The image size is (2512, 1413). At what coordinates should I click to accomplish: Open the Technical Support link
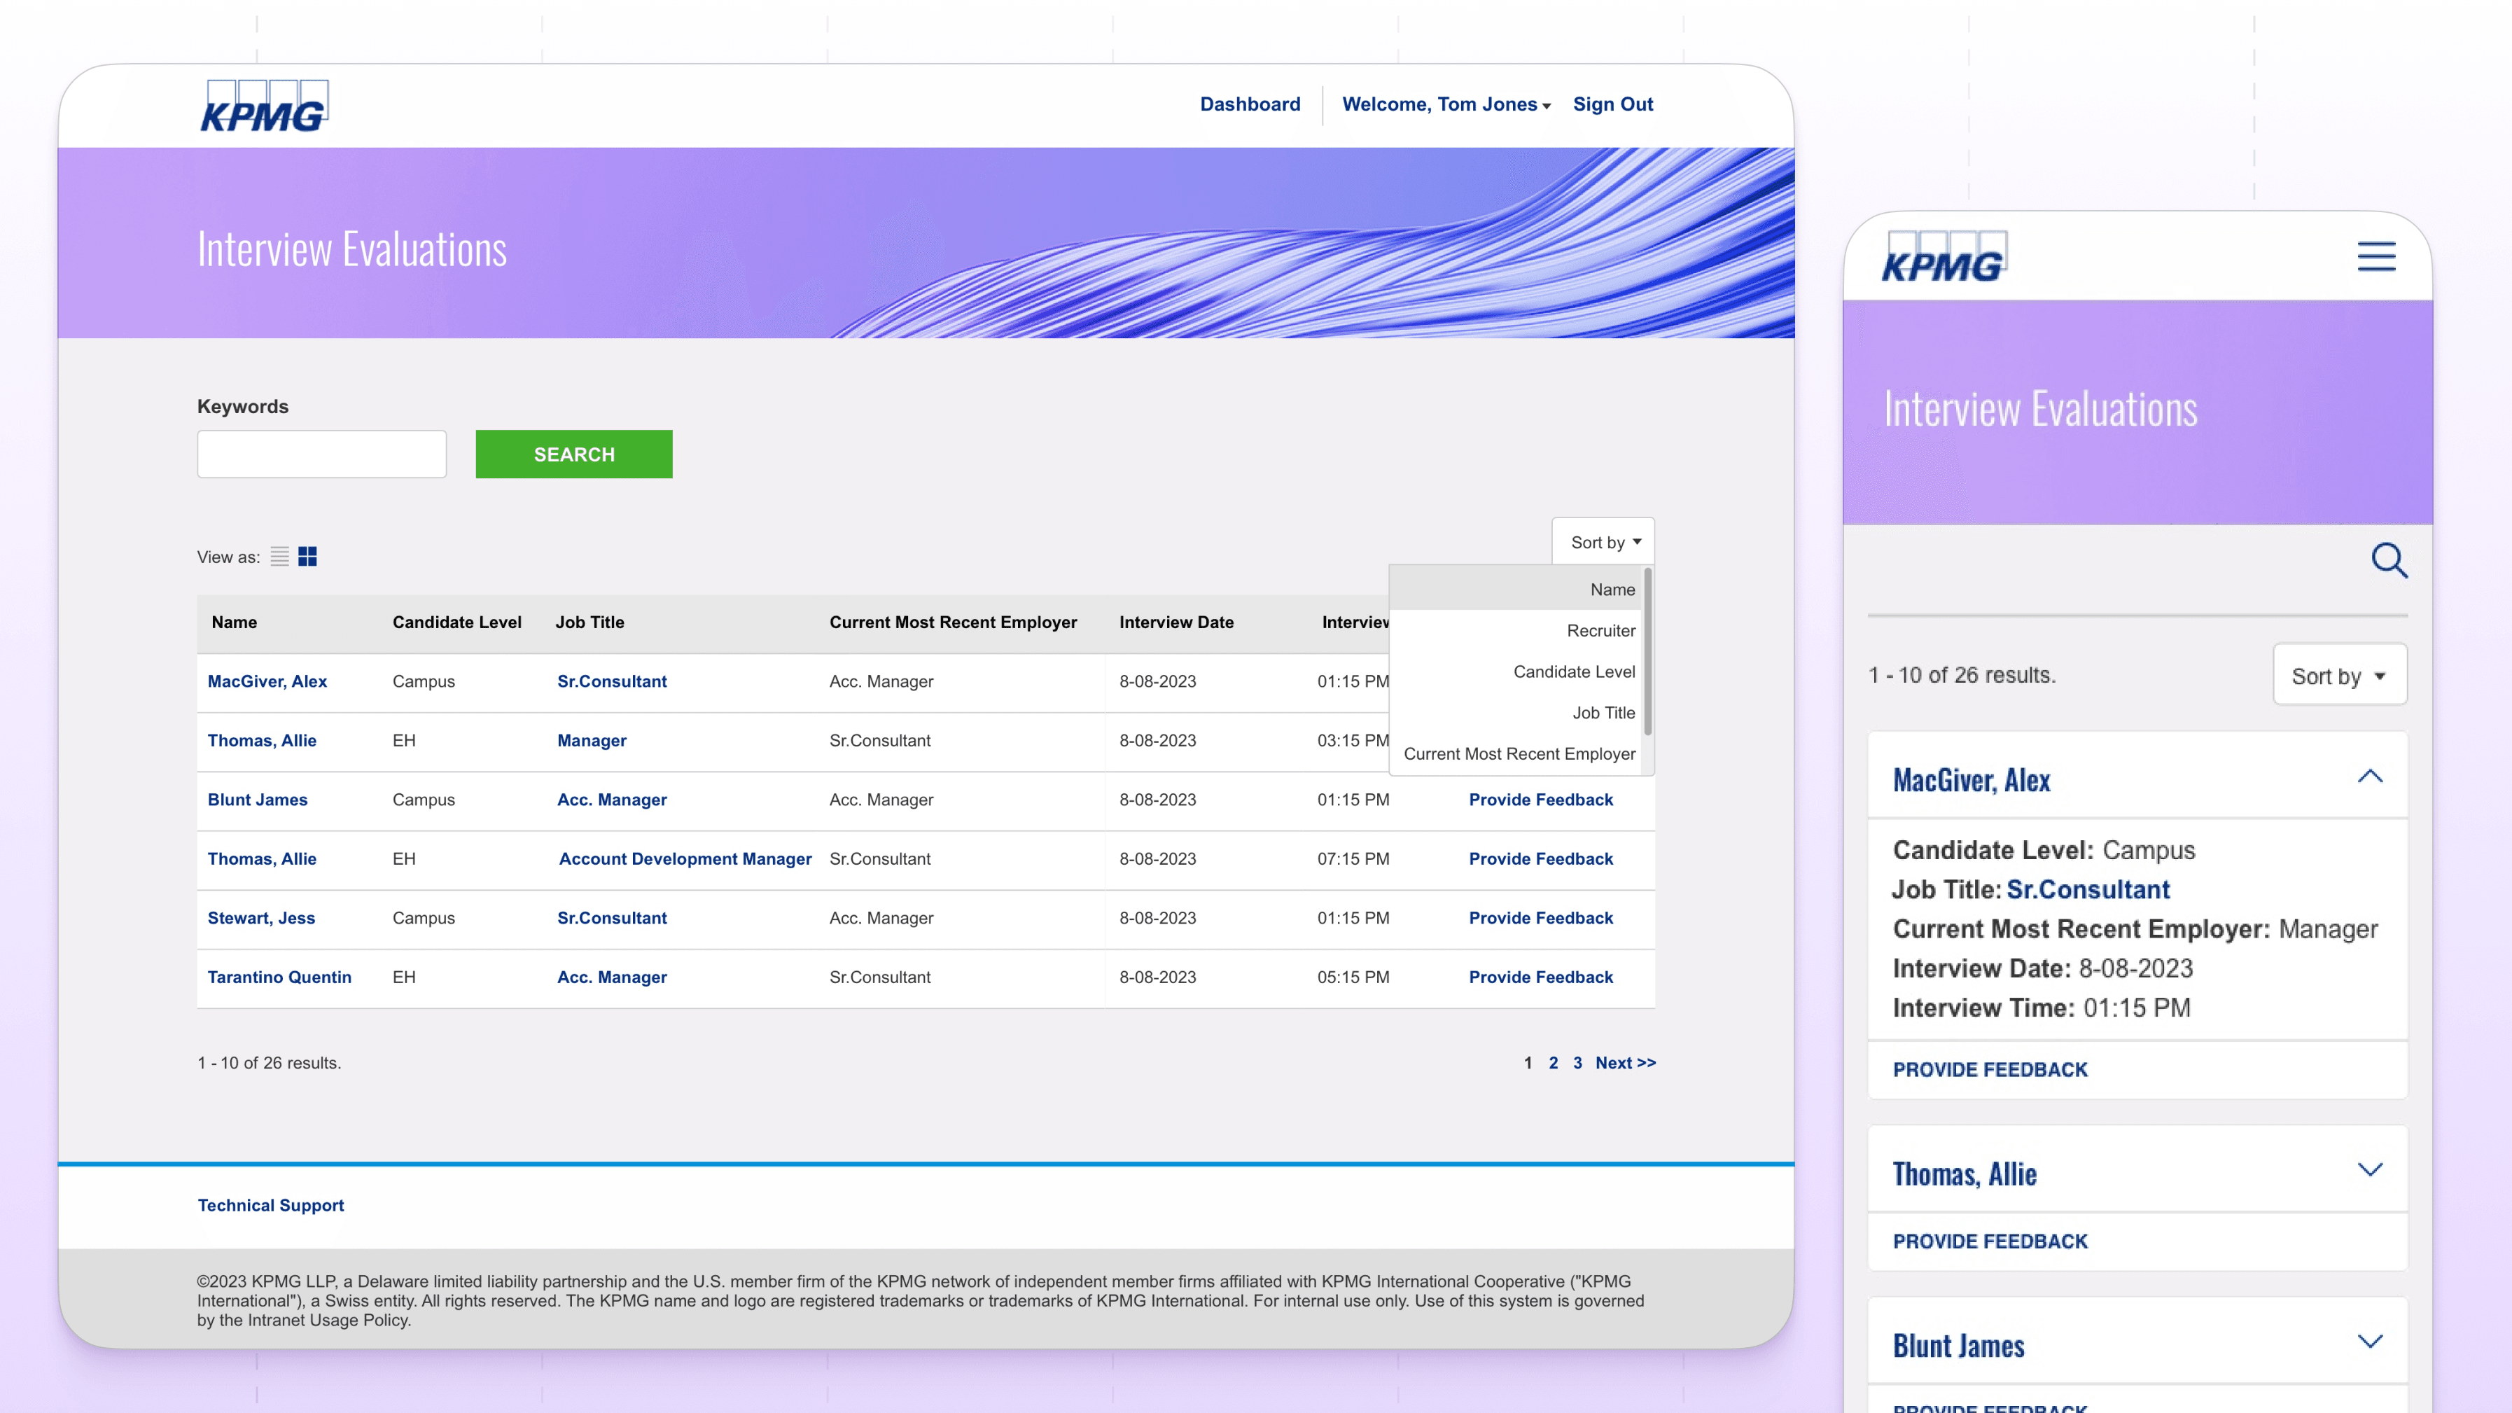pos(270,1205)
